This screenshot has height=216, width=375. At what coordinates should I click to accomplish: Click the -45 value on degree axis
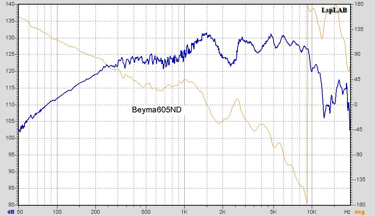pos(358,129)
